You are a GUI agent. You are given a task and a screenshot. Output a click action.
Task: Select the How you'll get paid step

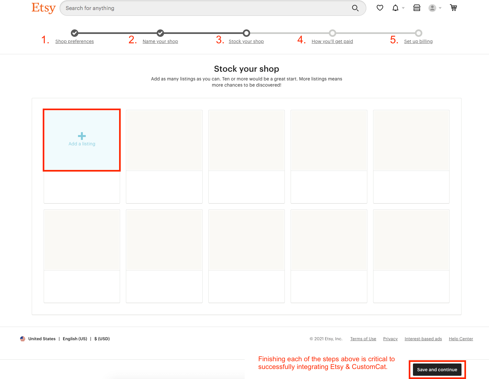[x=332, y=41]
